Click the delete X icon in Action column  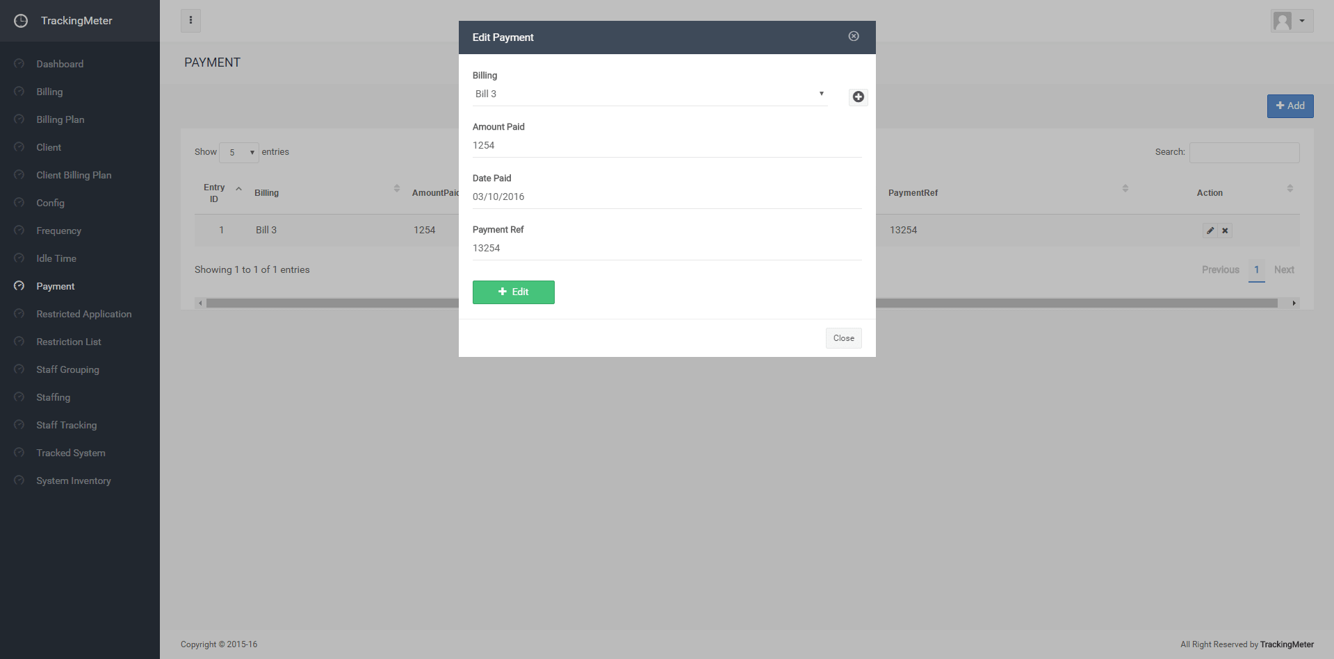pos(1225,231)
